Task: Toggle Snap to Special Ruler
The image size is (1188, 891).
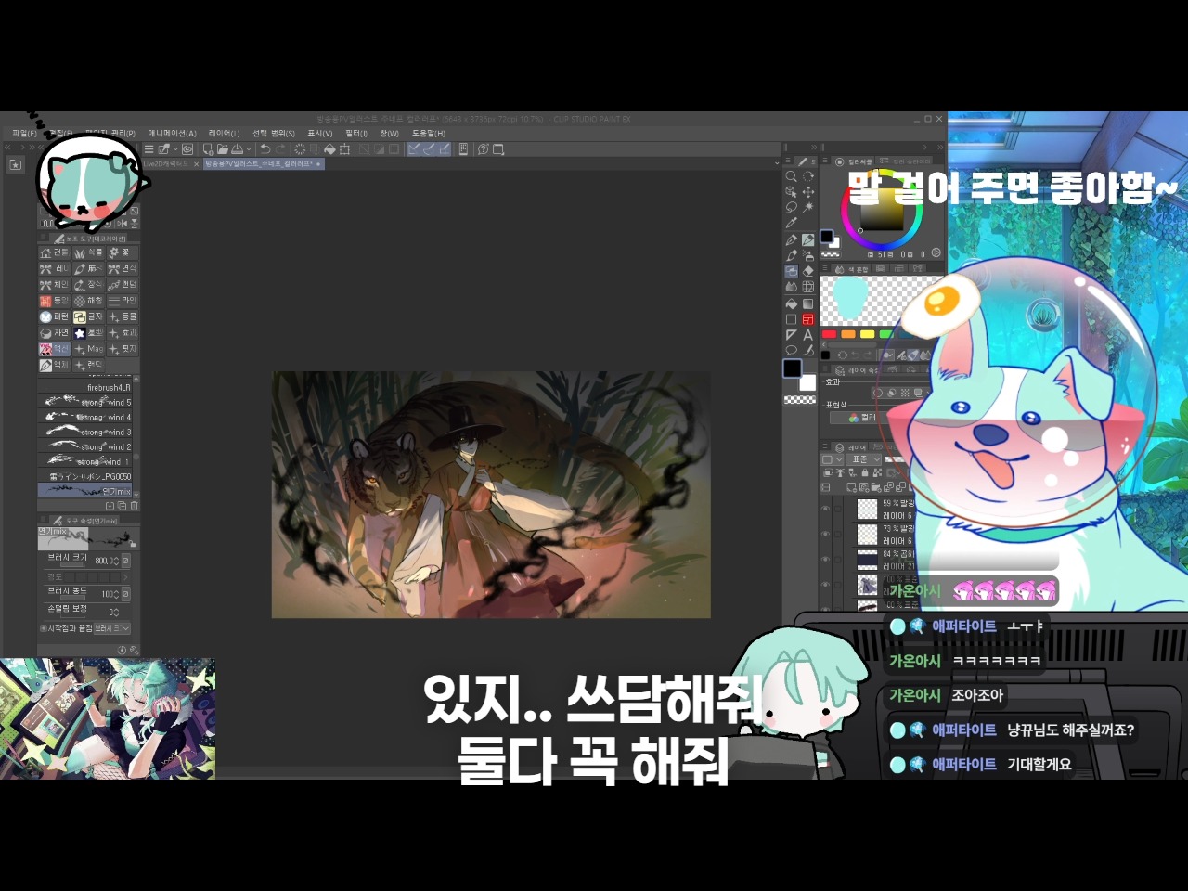Action: pos(429,149)
